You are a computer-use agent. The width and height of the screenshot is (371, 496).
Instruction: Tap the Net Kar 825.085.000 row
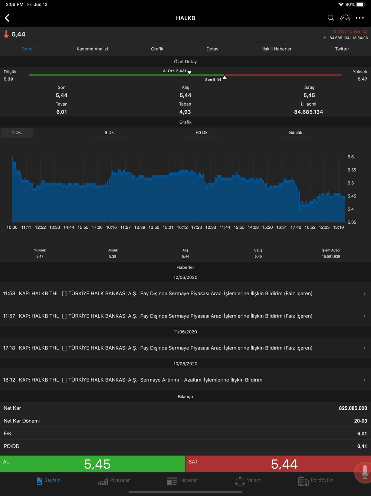pos(185,408)
